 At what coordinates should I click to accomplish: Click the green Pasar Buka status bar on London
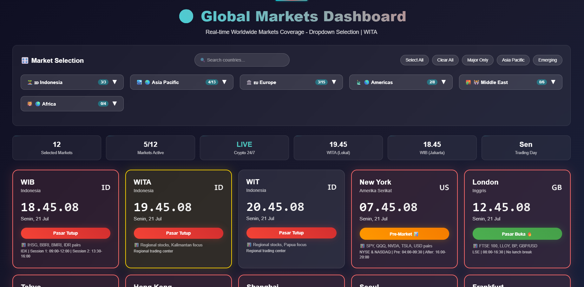pyautogui.click(x=517, y=234)
